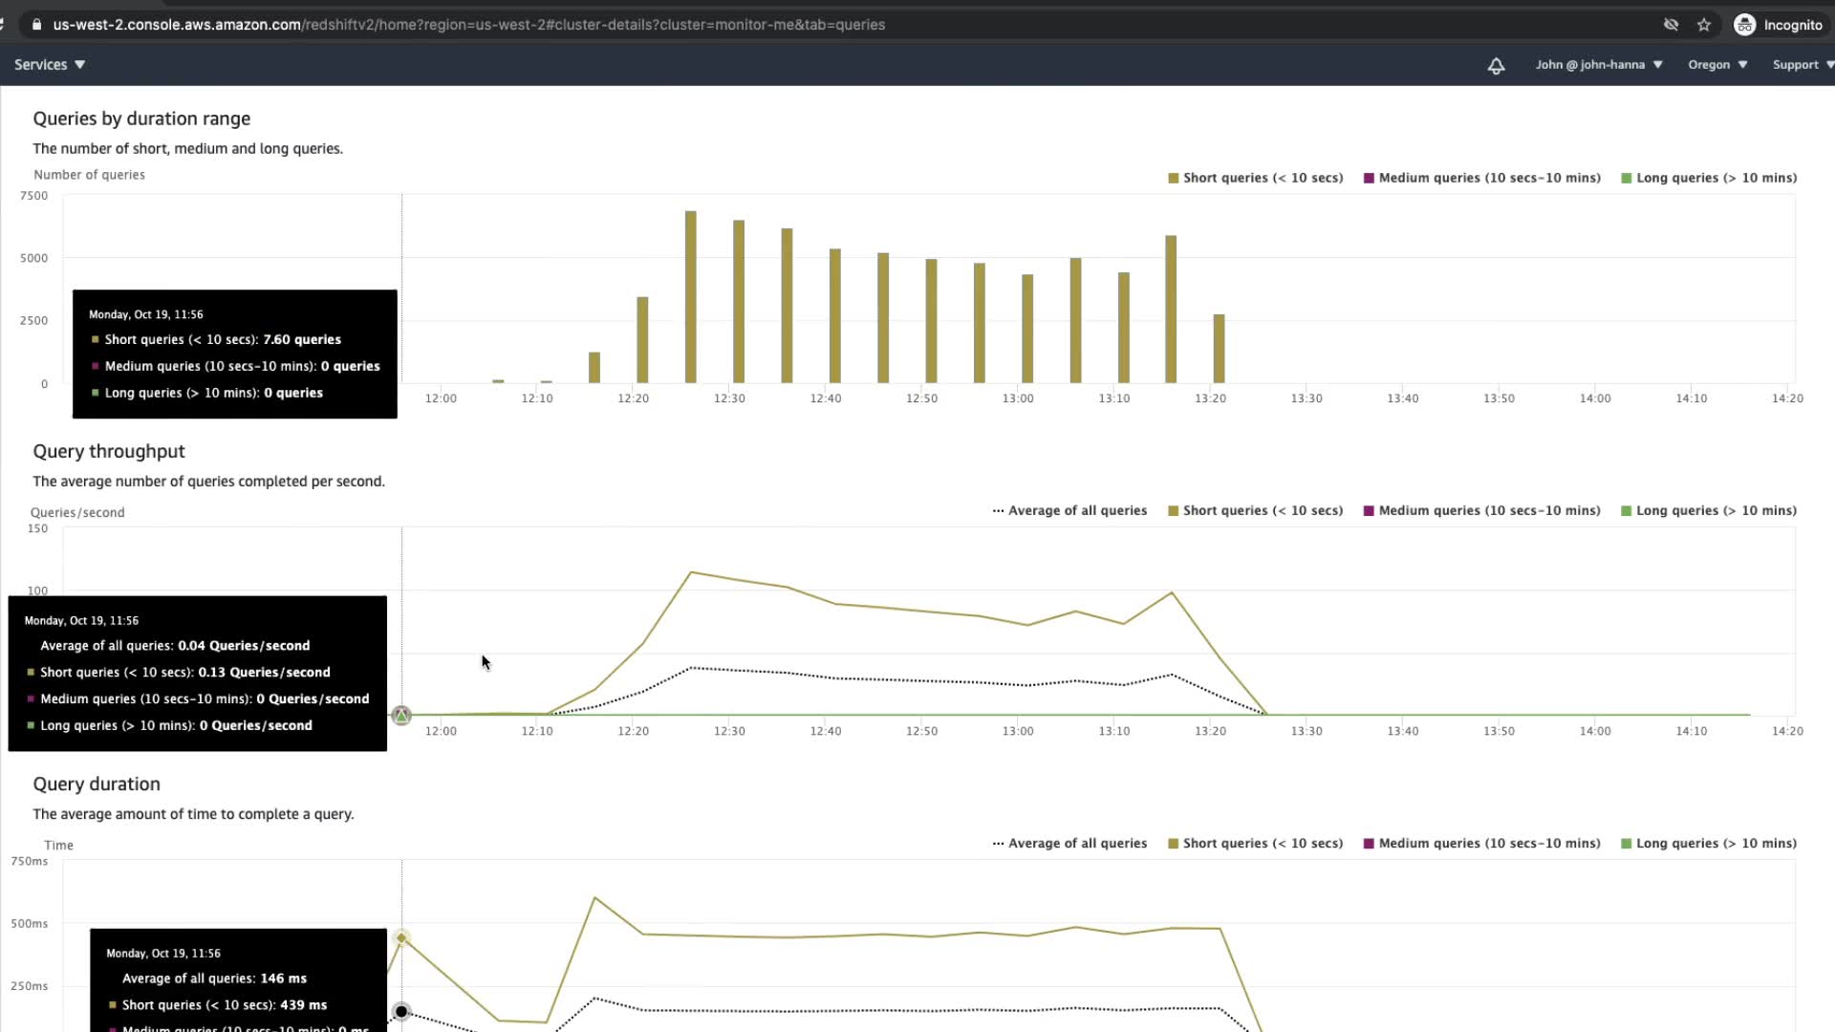Click black dot marker on duration chart

(401, 1011)
